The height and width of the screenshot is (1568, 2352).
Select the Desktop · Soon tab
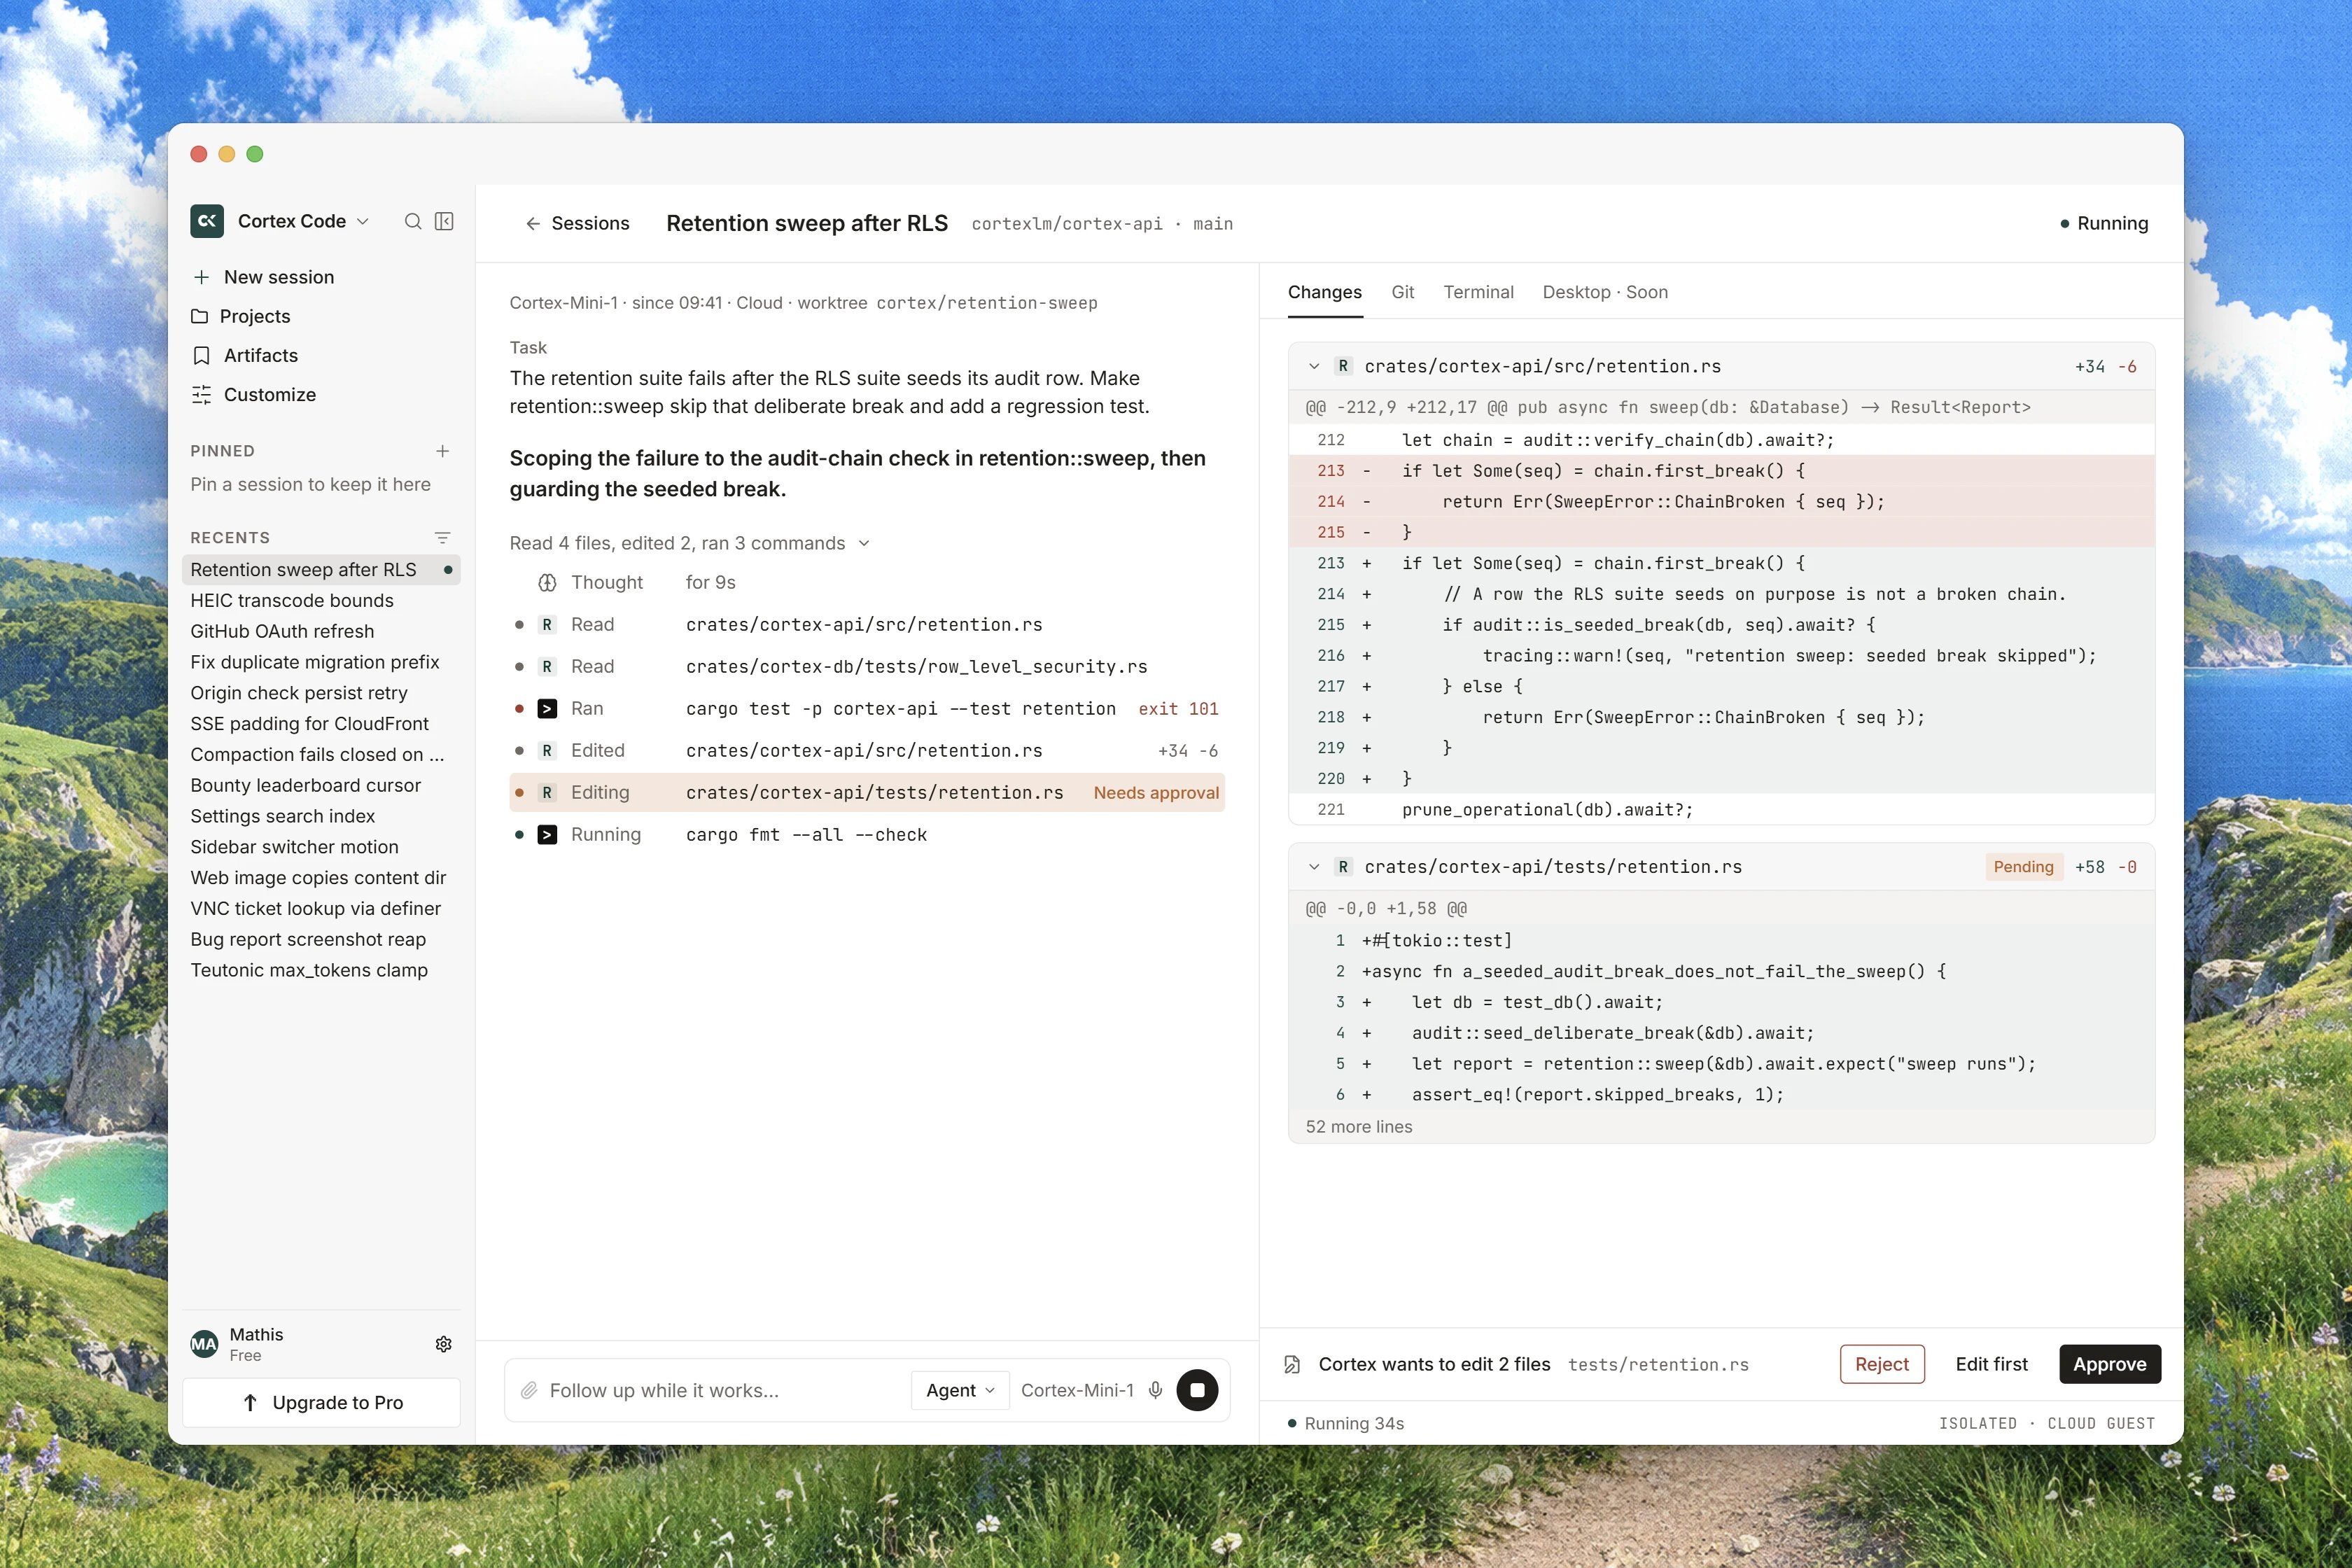coord(1605,292)
